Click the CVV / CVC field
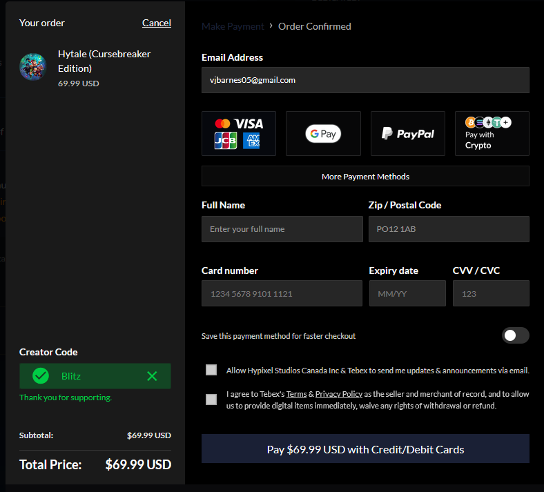The width and height of the screenshot is (544, 492). 491,293
